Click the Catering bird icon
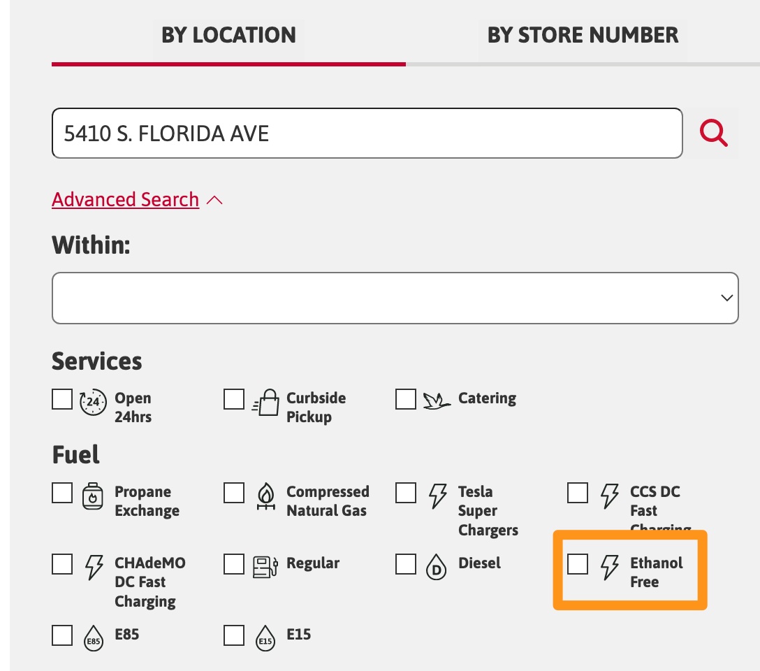The width and height of the screenshot is (760, 671). pyautogui.click(x=437, y=401)
